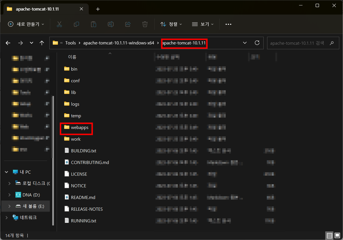Go up one folder level

42,43
